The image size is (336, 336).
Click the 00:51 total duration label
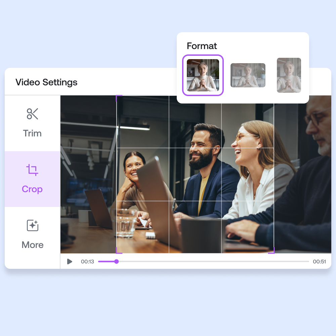click(x=319, y=262)
